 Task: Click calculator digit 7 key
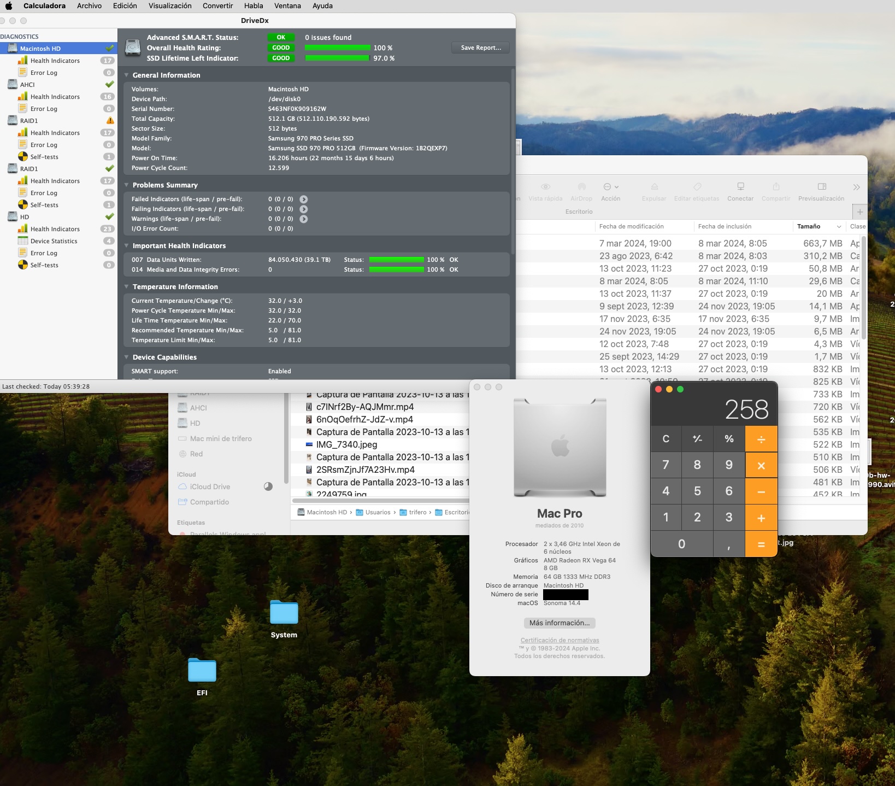tap(666, 465)
